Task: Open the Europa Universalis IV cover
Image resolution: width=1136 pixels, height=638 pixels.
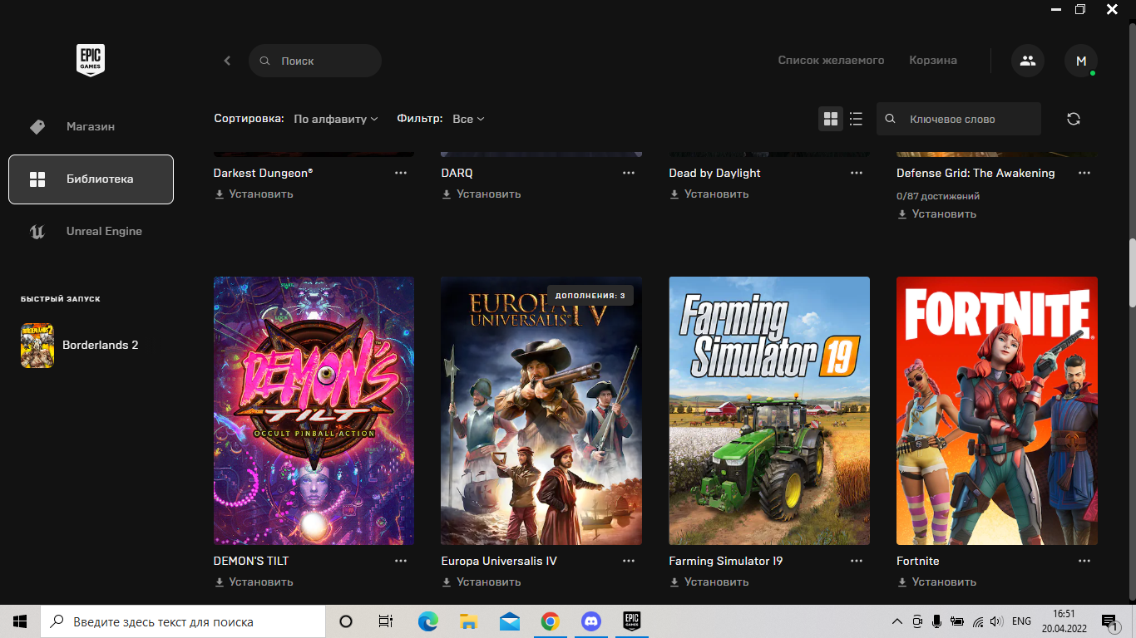Action: tap(541, 410)
